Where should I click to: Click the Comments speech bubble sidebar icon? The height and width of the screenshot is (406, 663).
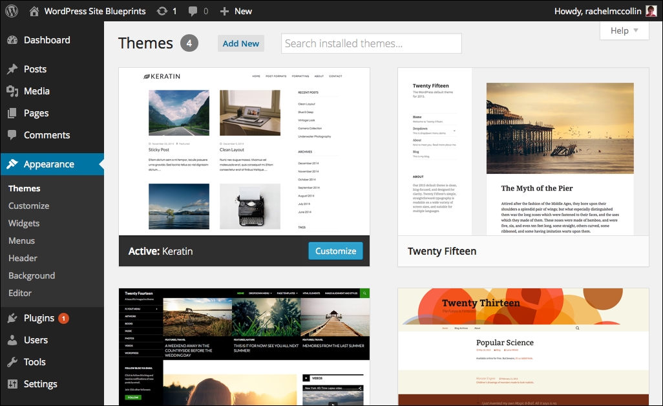12,135
